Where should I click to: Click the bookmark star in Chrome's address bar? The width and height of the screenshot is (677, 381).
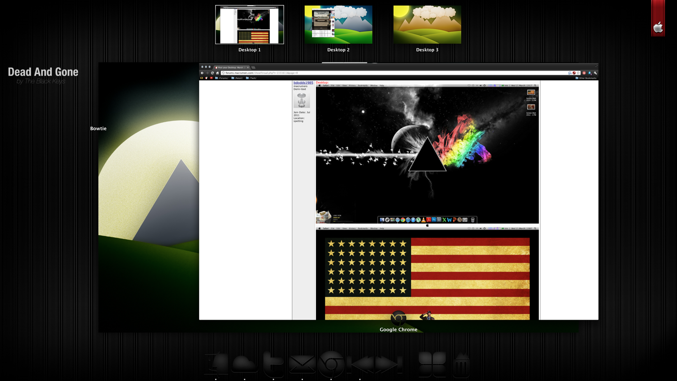pyautogui.click(x=578, y=73)
